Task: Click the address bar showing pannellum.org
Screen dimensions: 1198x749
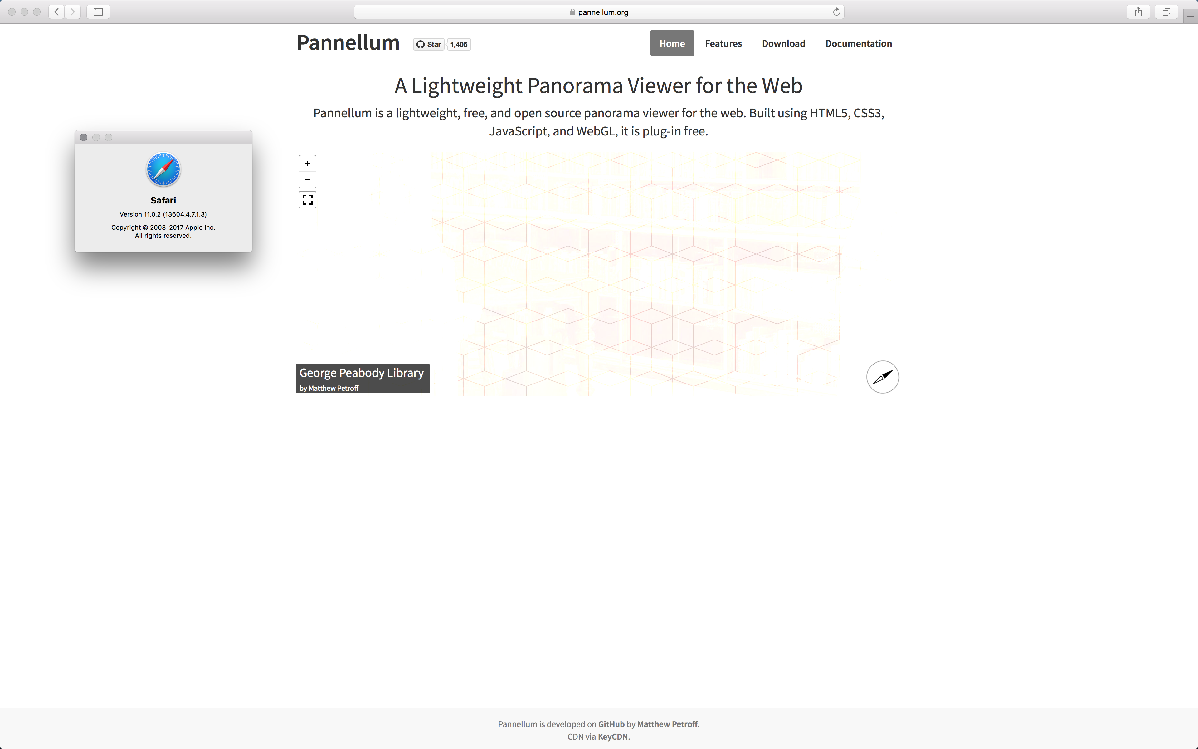Action: [x=599, y=12]
